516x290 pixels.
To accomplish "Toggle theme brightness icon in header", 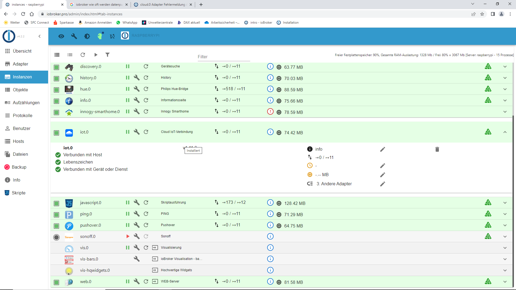I will tap(87, 36).
